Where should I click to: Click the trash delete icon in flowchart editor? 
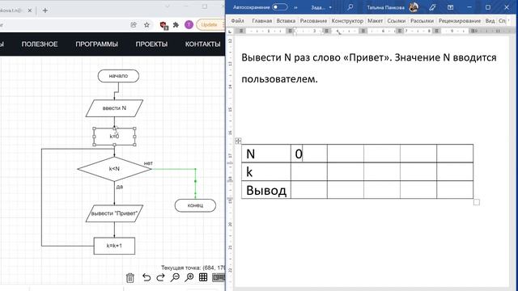(x=129, y=278)
